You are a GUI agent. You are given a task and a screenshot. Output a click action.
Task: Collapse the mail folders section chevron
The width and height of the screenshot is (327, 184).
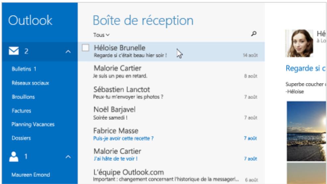68,52
